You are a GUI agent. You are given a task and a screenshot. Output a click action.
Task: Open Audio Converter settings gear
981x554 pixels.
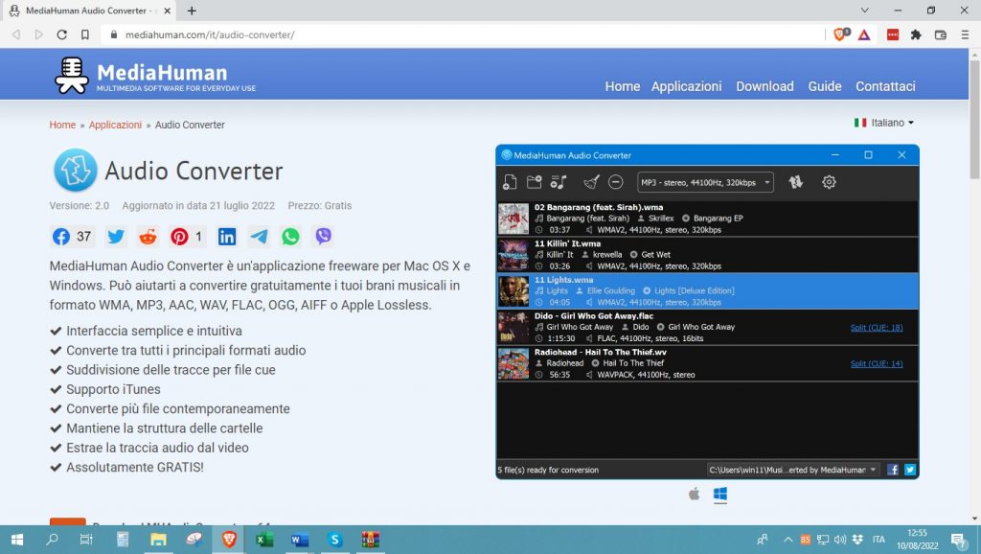830,181
